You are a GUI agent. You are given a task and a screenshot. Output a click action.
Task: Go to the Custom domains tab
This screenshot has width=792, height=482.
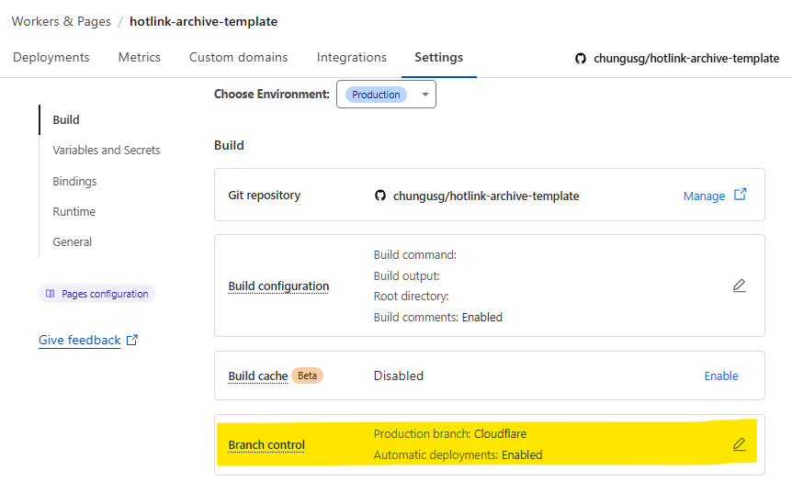pos(238,57)
